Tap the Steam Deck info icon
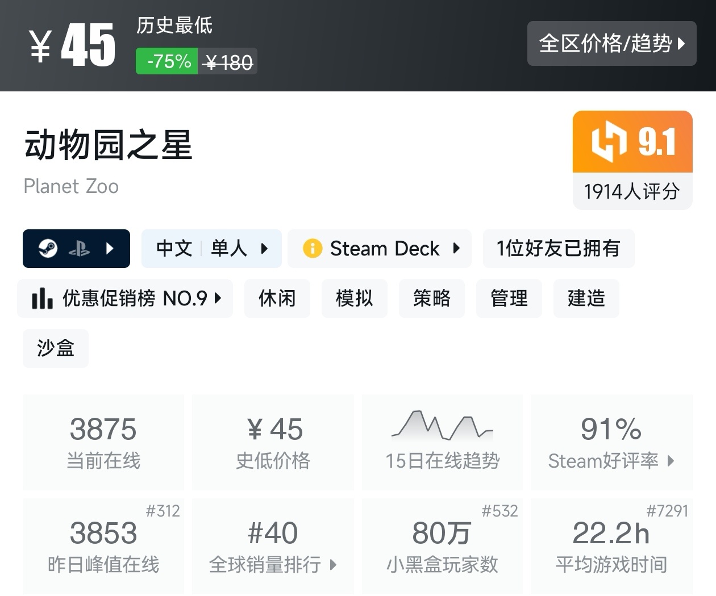This screenshot has height=596, width=716. point(313,248)
